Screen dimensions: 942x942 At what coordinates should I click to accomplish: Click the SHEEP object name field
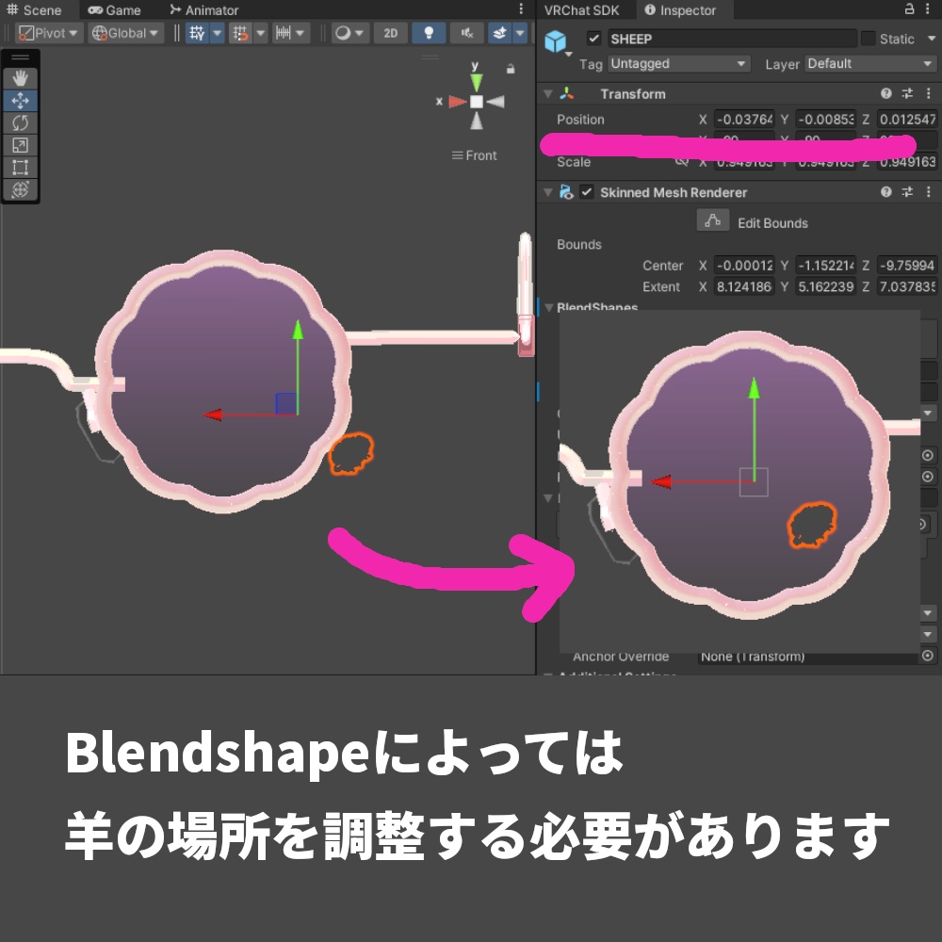point(732,39)
